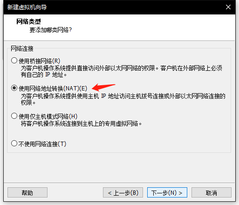Click the 要添加哪类网络? subtitle text
The height and width of the screenshot is (205, 239).
[51, 30]
